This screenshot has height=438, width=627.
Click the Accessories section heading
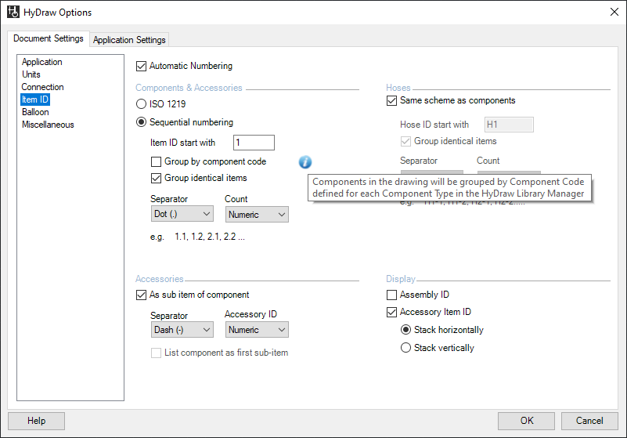click(x=159, y=279)
